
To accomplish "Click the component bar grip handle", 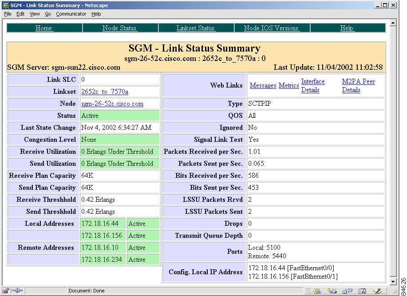I will (307, 291).
